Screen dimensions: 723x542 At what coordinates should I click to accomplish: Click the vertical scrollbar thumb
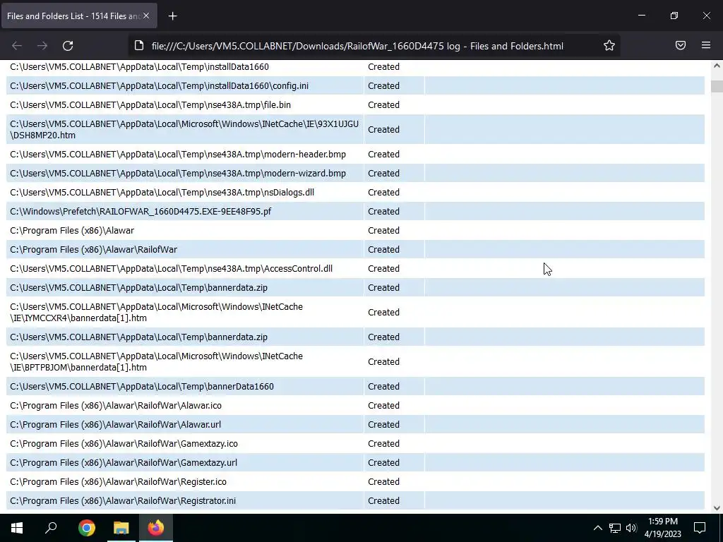click(x=717, y=86)
